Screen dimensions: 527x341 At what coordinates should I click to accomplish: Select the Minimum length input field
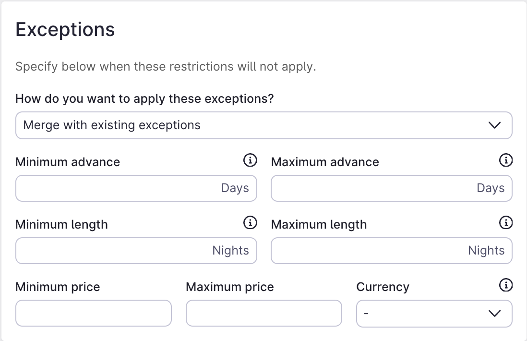(x=120, y=251)
